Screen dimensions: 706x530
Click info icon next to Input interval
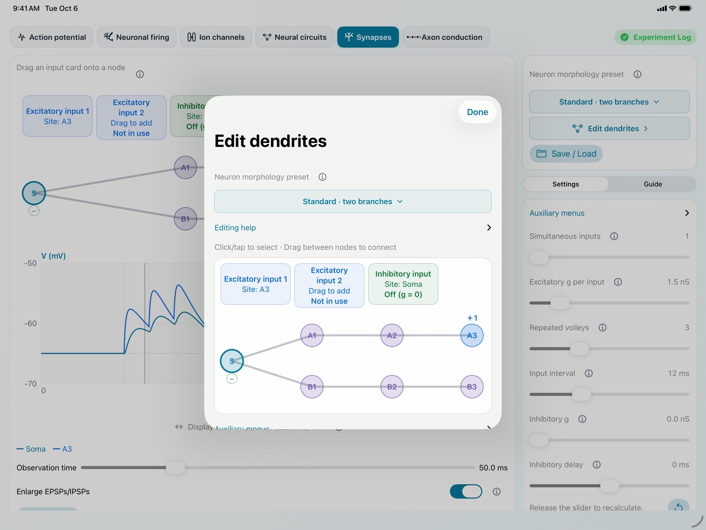589,373
